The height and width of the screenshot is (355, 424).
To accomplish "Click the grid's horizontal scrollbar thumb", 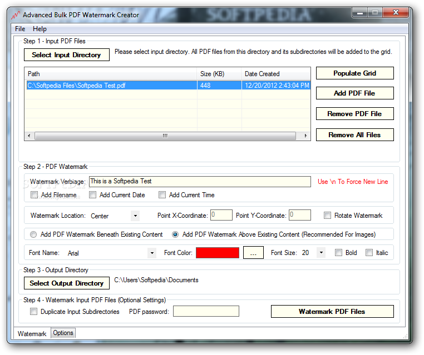I will [x=165, y=136].
